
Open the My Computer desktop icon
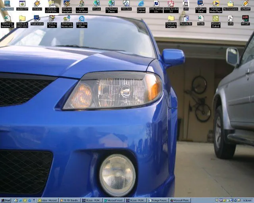point(7,4)
